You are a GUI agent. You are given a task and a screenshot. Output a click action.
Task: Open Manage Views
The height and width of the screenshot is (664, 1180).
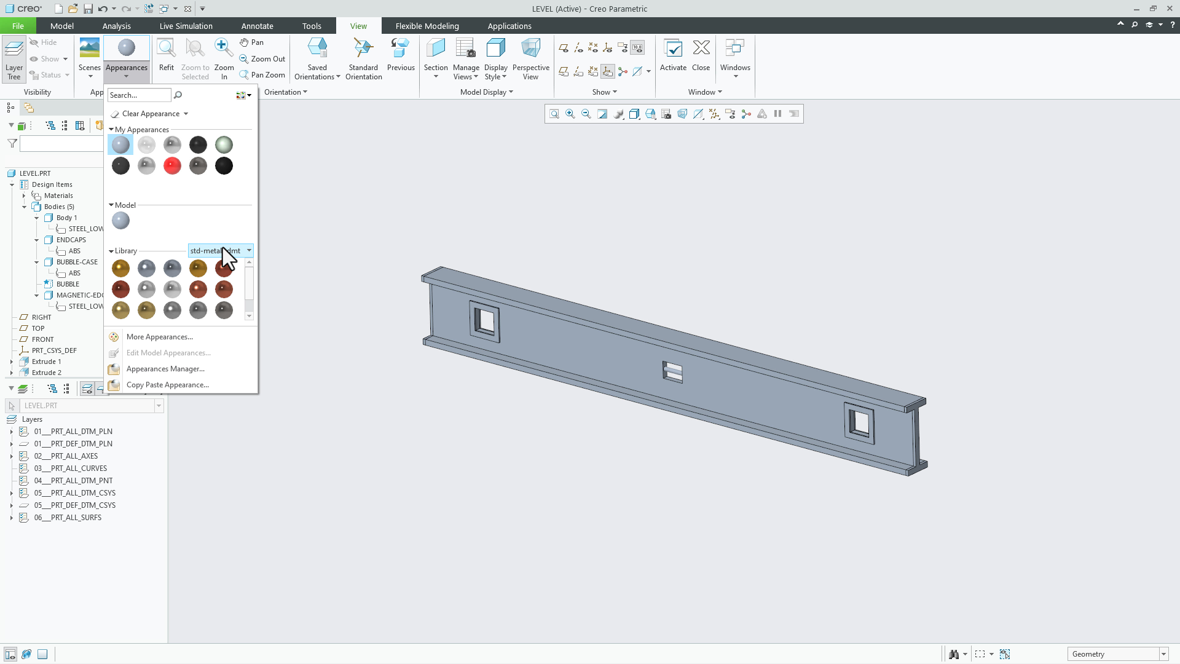(465, 58)
